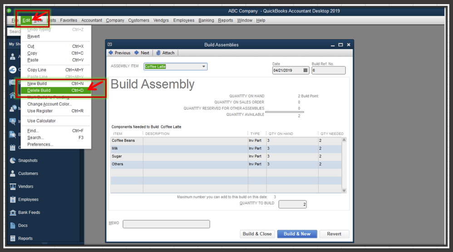Screen dimensions: 453x252
Task: Click the Revert button in Build Assemblies
Action: pos(334,234)
